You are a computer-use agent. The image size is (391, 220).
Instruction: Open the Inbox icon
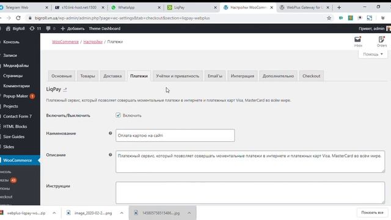pyautogui.click(x=358, y=42)
